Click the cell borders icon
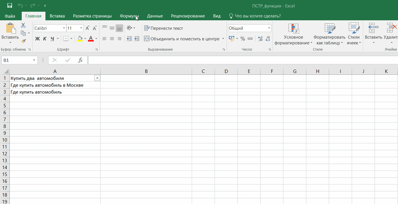This screenshot has width=398, height=204. (66, 39)
